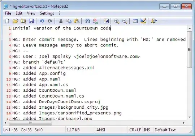Zoom out with the minus magnifier icon
This screenshot has width=195, height=136.
pyautogui.click(x=125, y=21)
